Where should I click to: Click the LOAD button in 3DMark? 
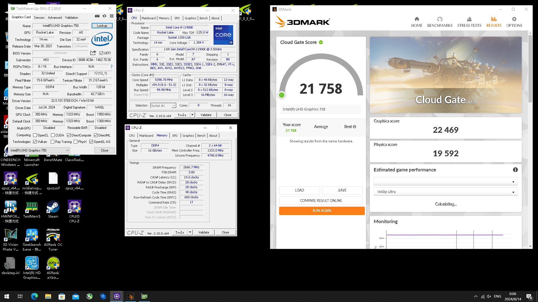pos(299,190)
